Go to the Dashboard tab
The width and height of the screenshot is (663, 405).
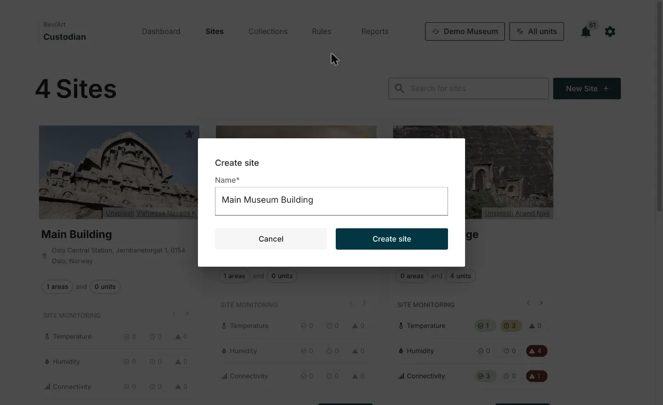161,32
